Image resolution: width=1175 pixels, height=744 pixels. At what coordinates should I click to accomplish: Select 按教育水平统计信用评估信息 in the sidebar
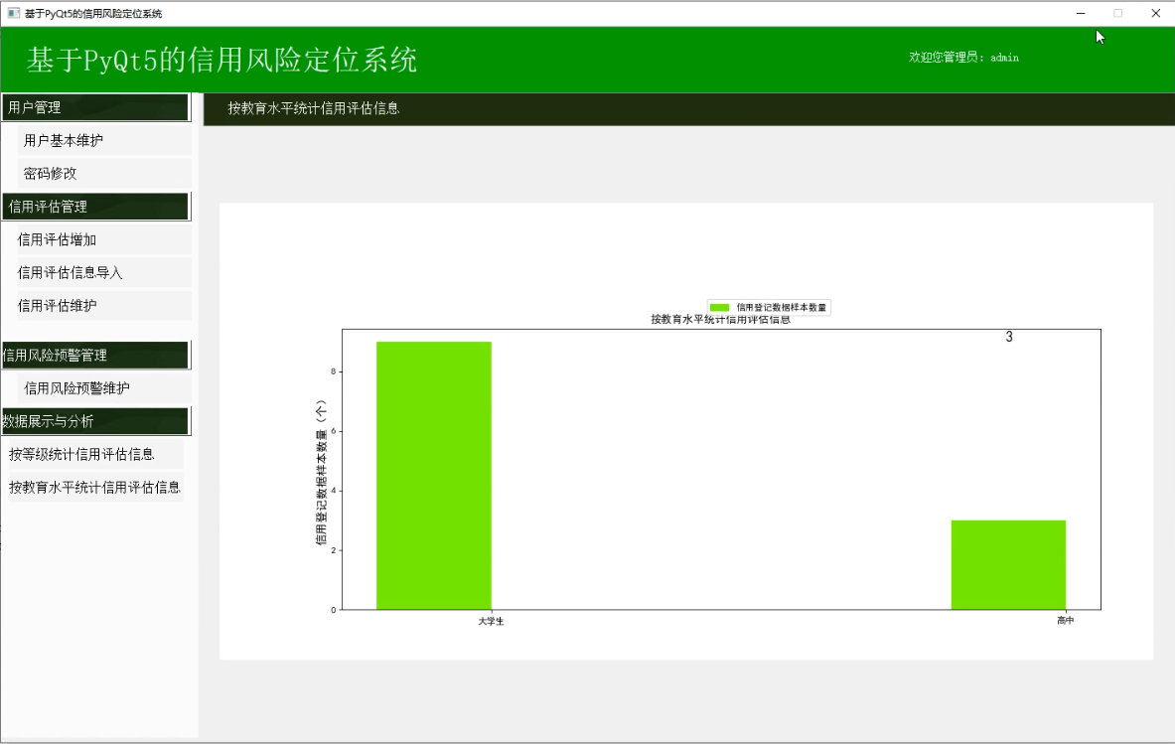(x=94, y=488)
